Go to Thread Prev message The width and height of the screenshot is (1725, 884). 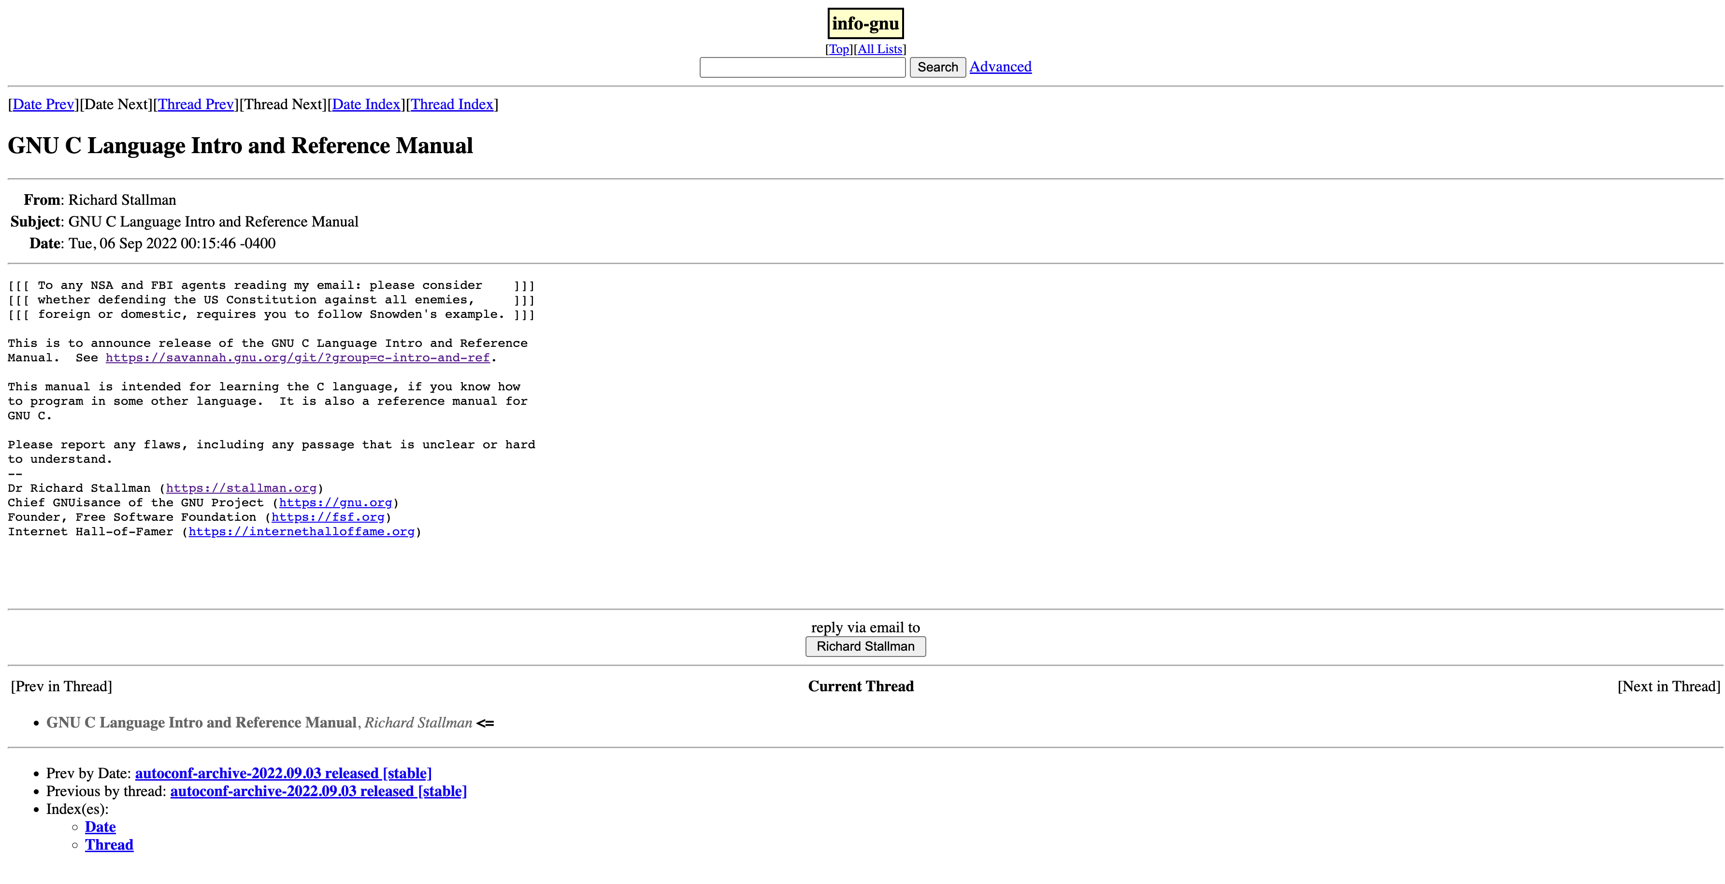coord(196,104)
